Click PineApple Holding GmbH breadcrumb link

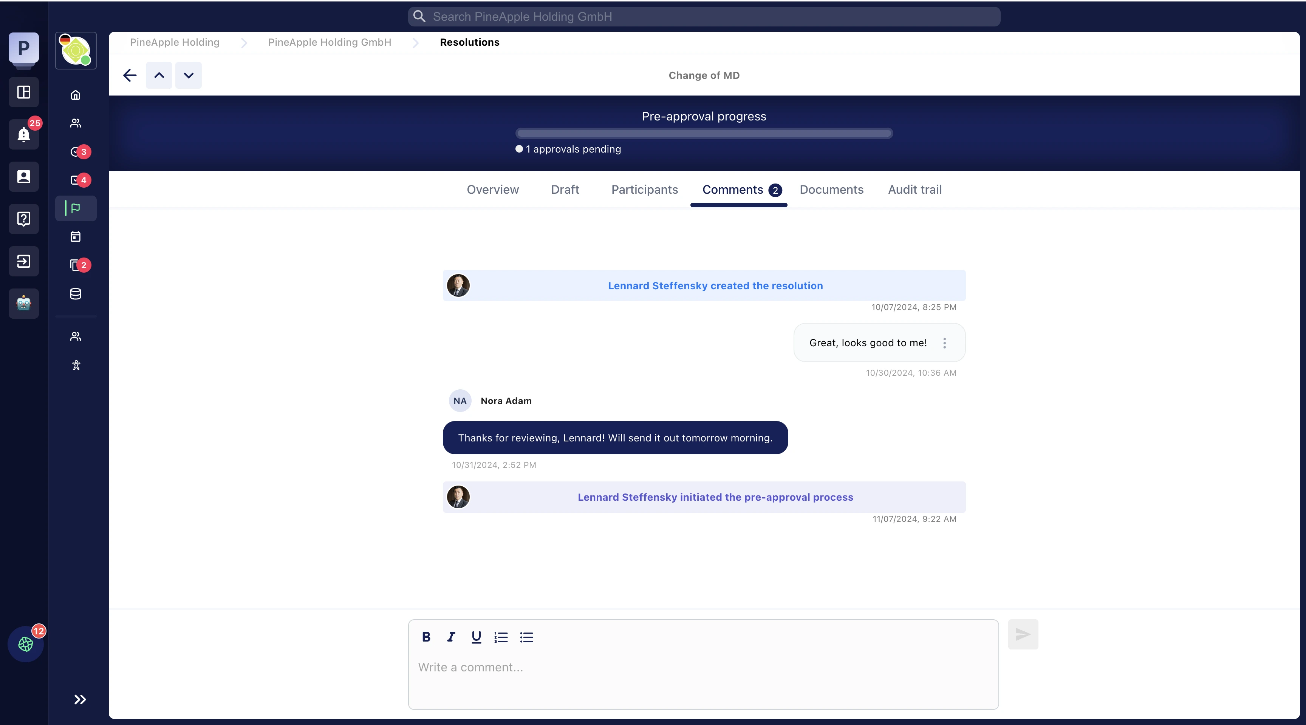pyautogui.click(x=330, y=42)
